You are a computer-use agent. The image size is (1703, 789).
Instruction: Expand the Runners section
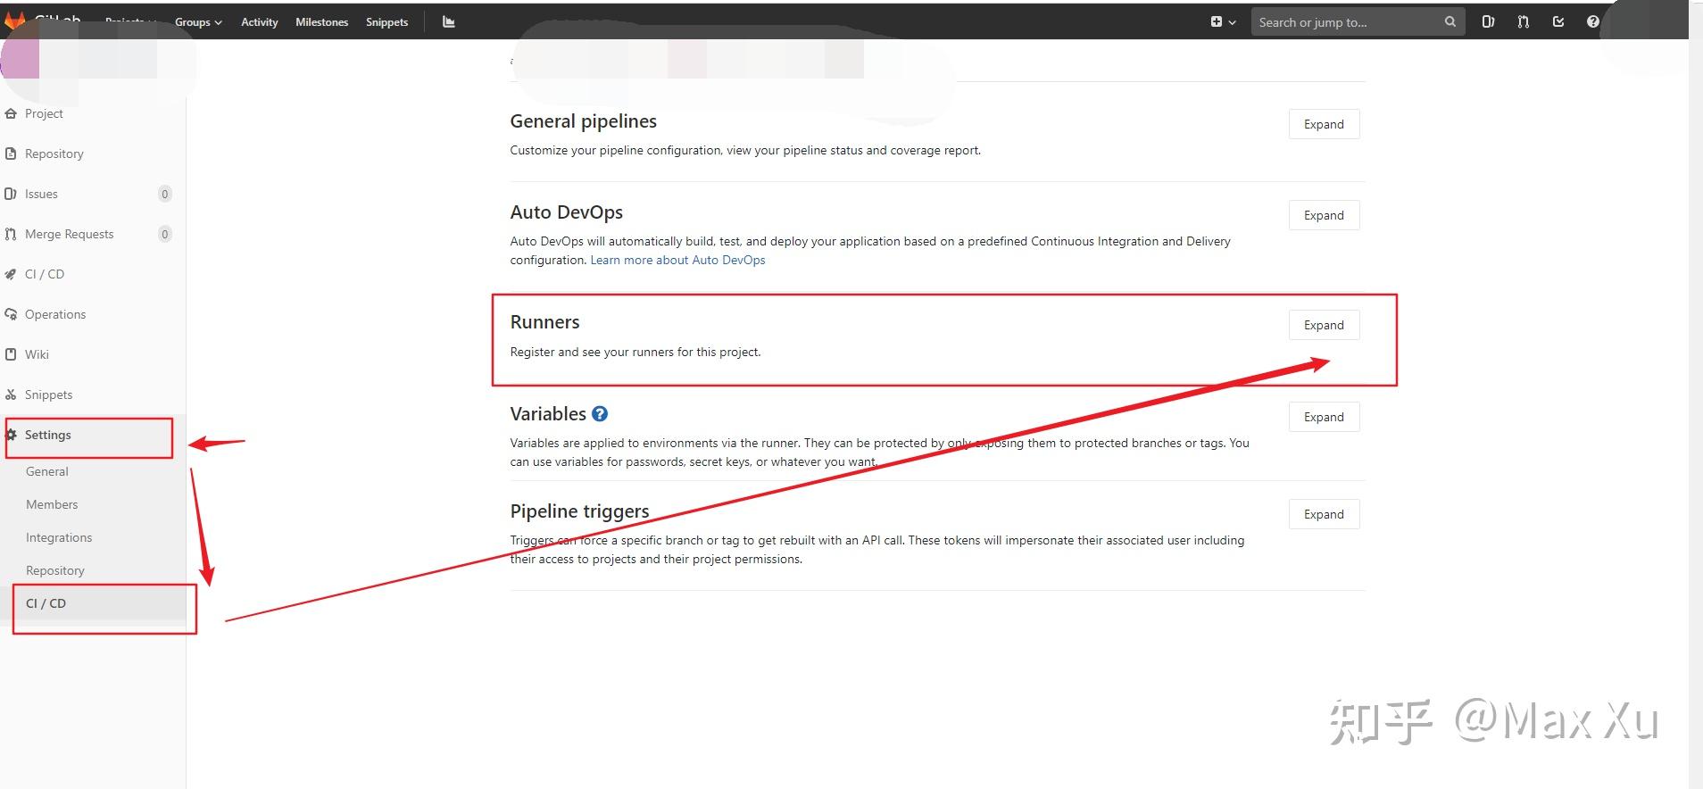1324,325
